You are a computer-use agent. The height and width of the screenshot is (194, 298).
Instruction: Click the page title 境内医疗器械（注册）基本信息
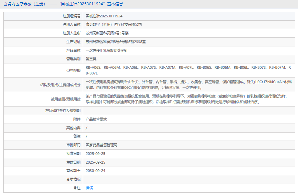click(65, 4)
